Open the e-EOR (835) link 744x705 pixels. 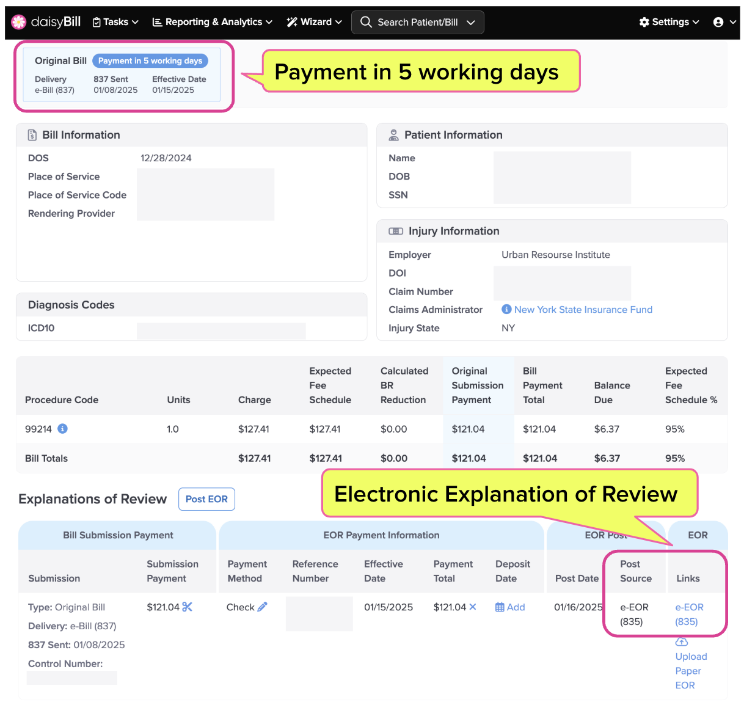click(690, 615)
